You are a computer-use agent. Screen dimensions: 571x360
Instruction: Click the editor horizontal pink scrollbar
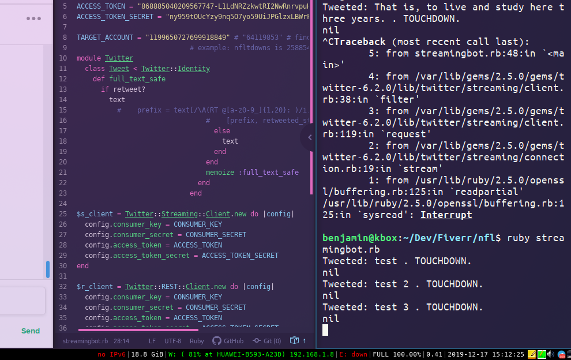[138, 330]
